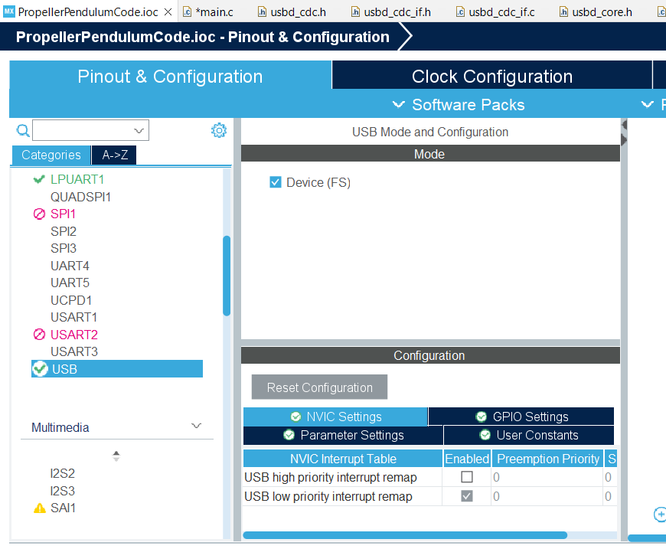Enable USB high priority interrupt remap
This screenshot has height=549, width=666.
(465, 475)
